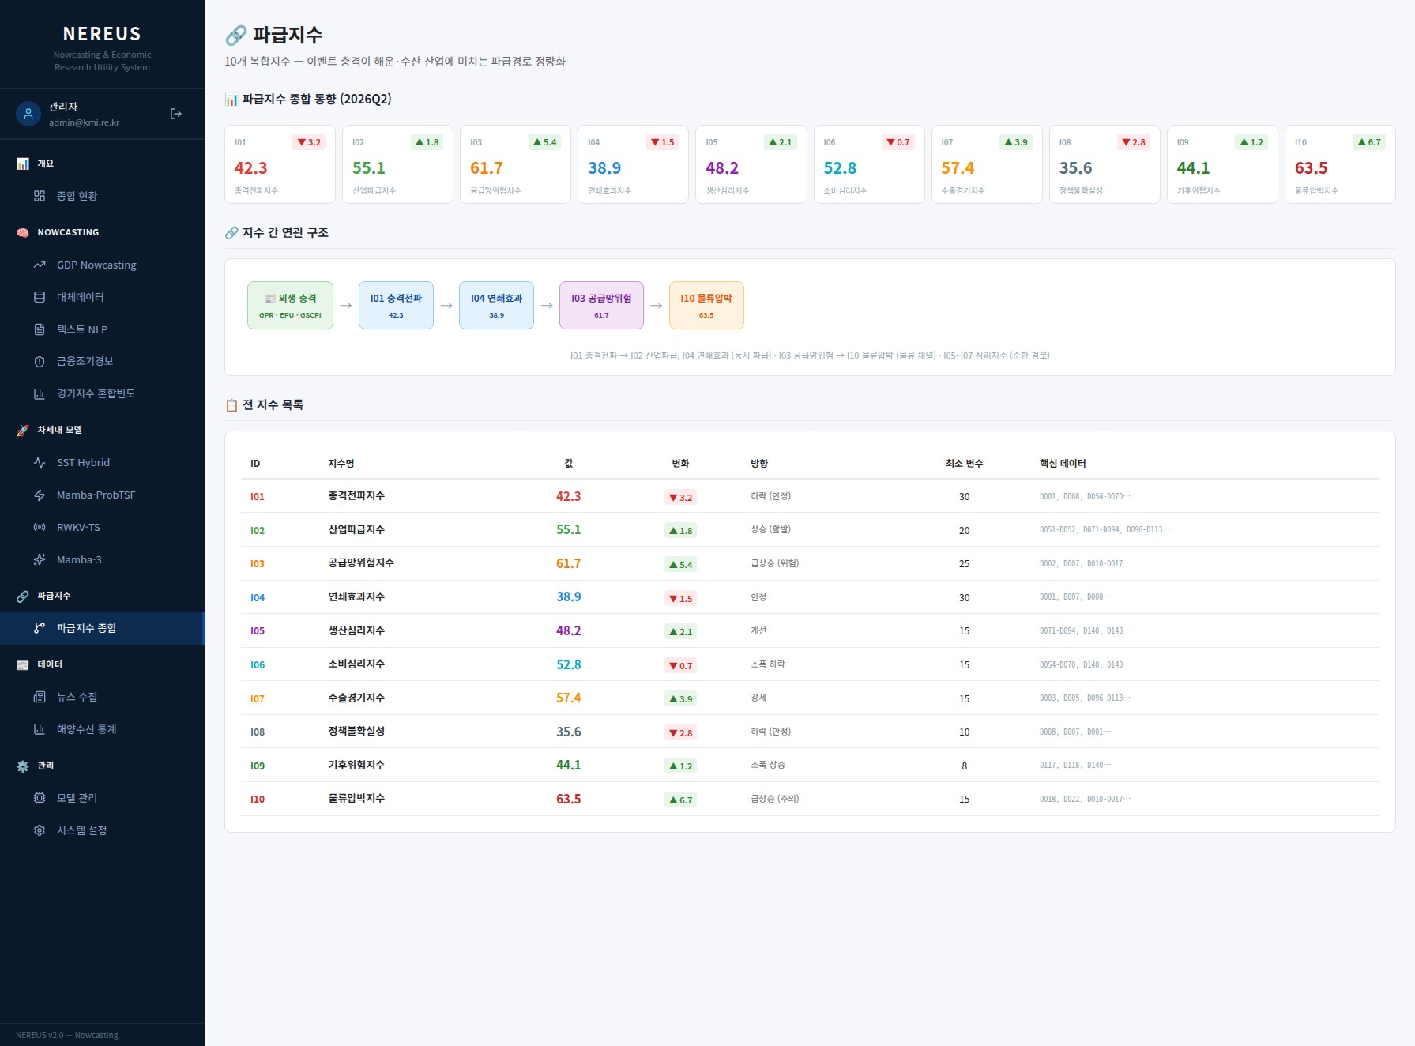
Task: Click the link icon beside 파급지수 page title
Action: coord(235,35)
